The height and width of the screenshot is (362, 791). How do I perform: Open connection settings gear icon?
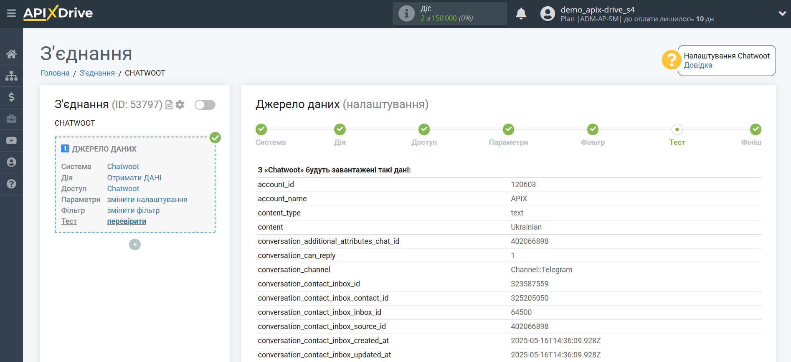[180, 105]
